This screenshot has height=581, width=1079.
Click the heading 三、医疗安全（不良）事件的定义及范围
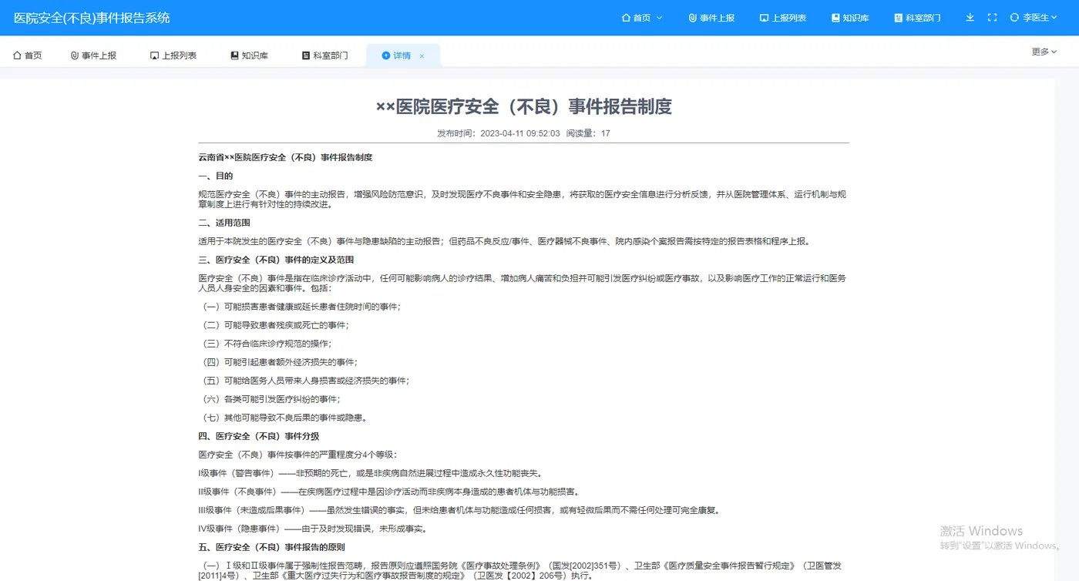[276, 260]
